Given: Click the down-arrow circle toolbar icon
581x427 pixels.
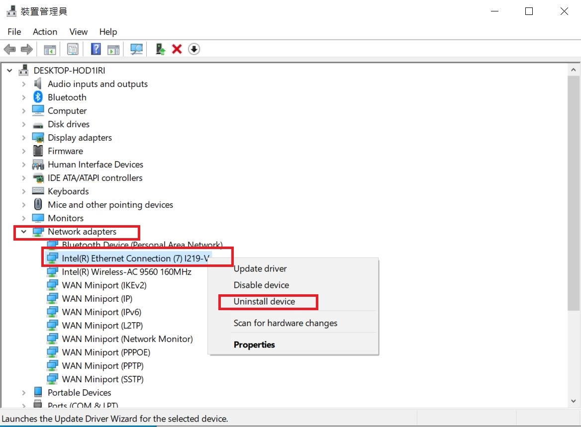Looking at the screenshot, I should coord(194,49).
